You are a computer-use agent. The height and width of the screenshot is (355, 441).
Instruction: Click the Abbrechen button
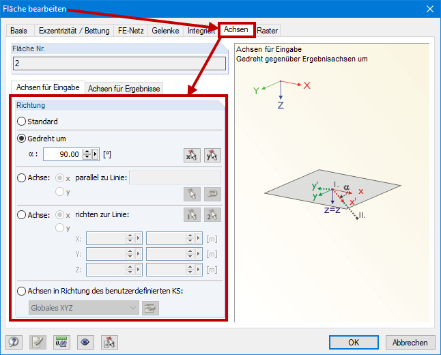pos(410,342)
